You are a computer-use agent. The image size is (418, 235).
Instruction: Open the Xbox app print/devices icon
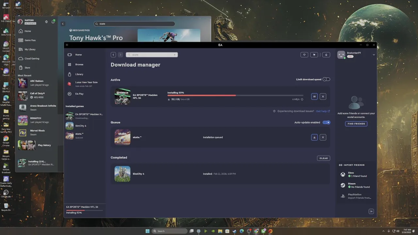(46, 22)
